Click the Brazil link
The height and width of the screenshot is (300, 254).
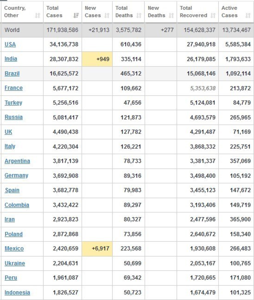[12, 74]
